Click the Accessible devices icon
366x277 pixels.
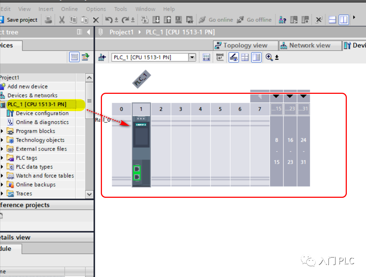(282, 20)
